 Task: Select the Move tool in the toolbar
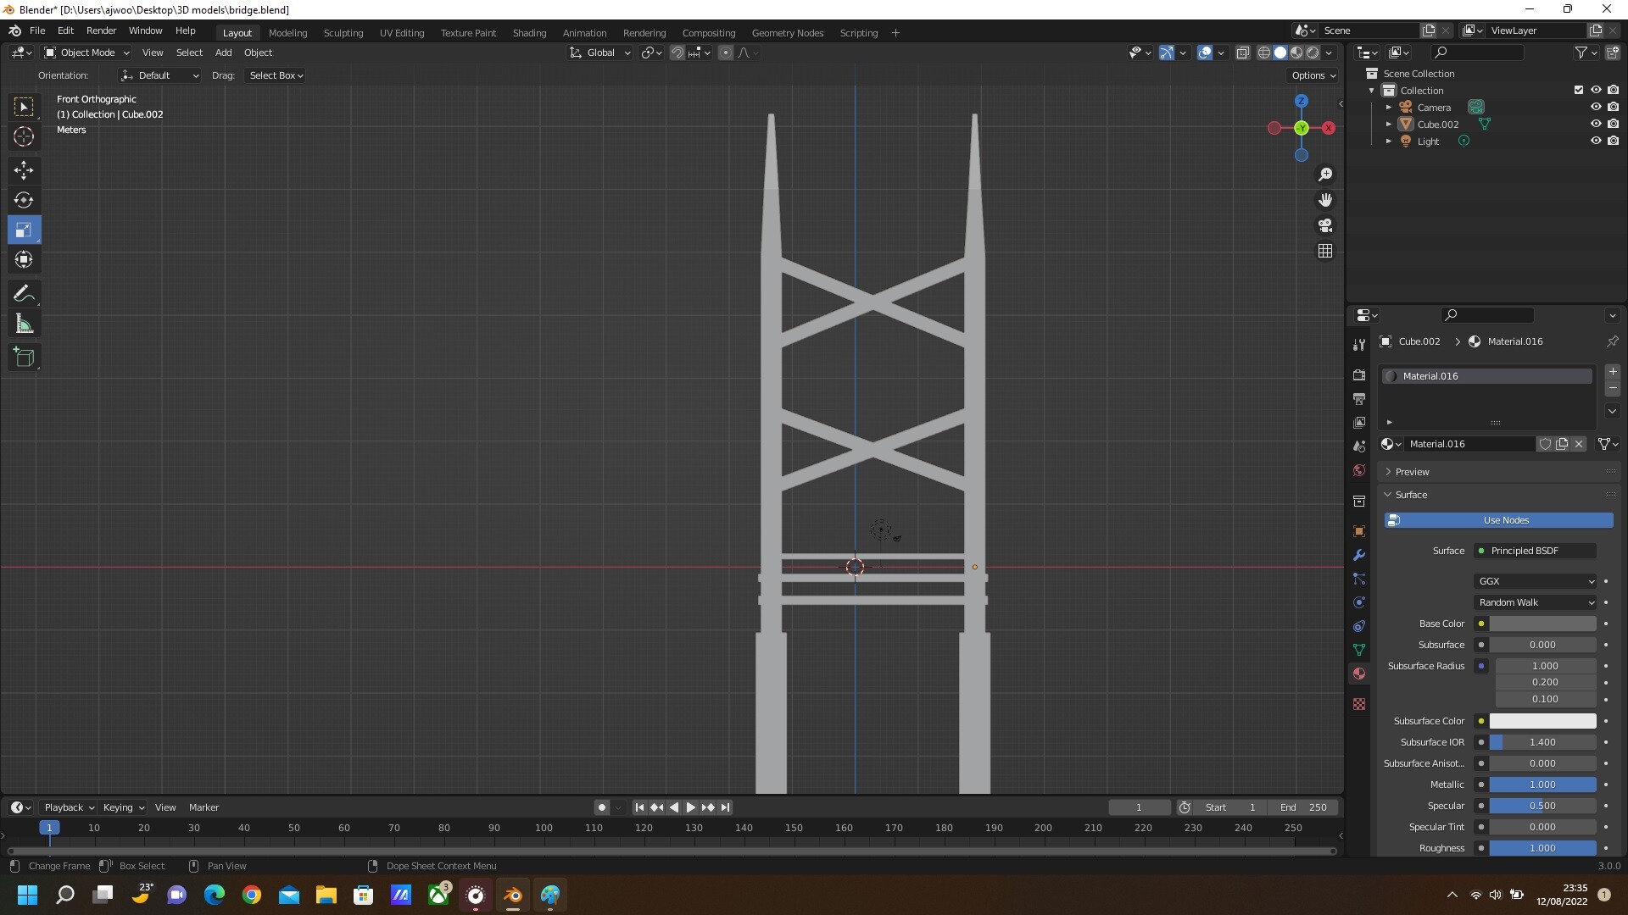click(x=24, y=170)
